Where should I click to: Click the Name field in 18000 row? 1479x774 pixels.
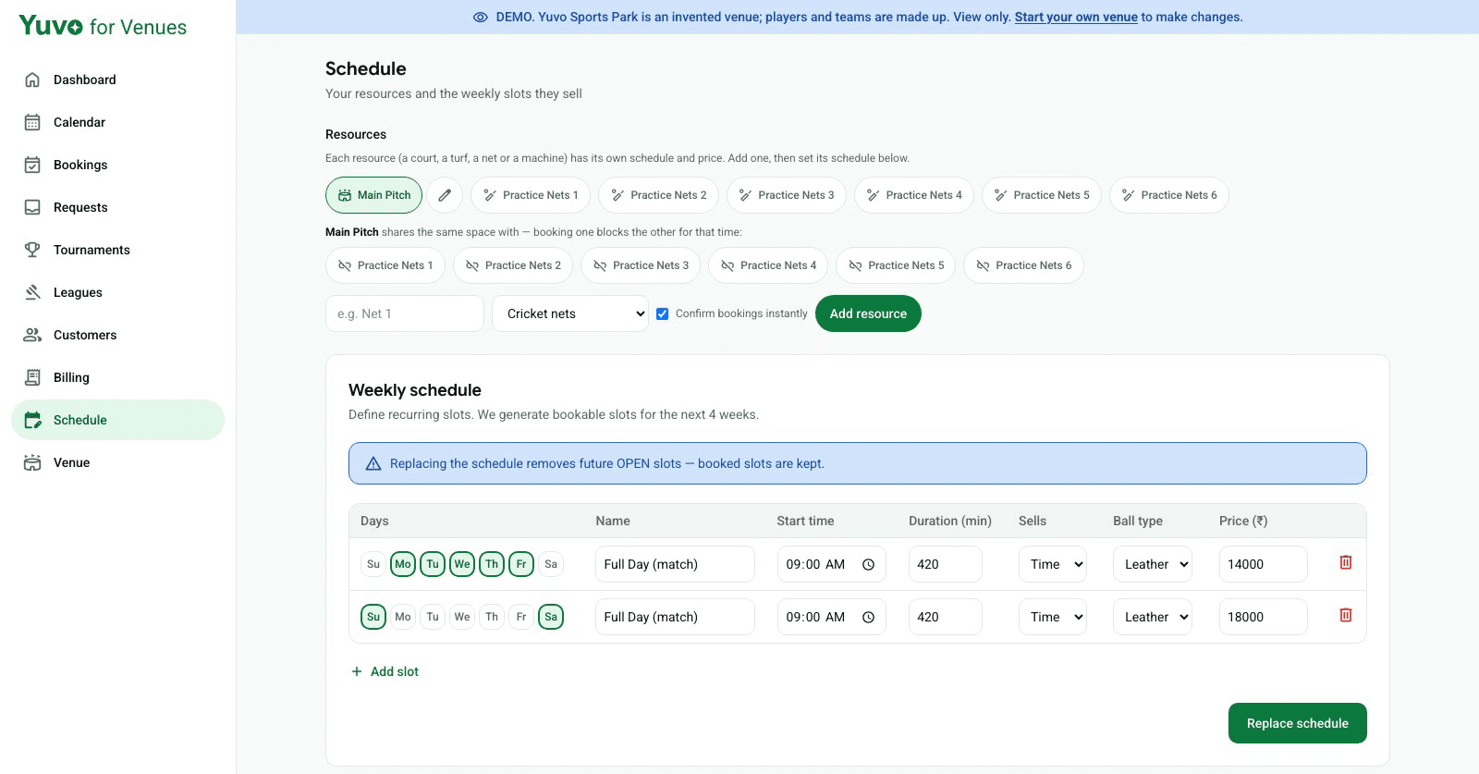675,617
